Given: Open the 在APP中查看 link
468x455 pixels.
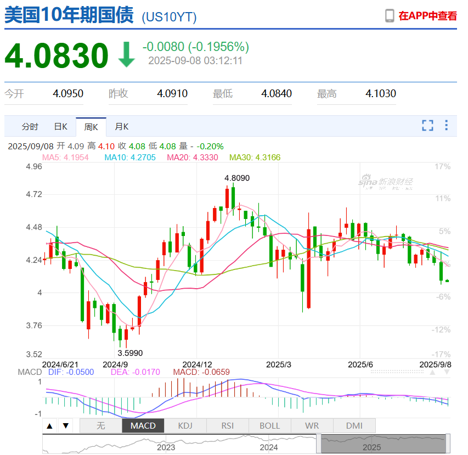Looking at the screenshot, I should [x=427, y=16].
